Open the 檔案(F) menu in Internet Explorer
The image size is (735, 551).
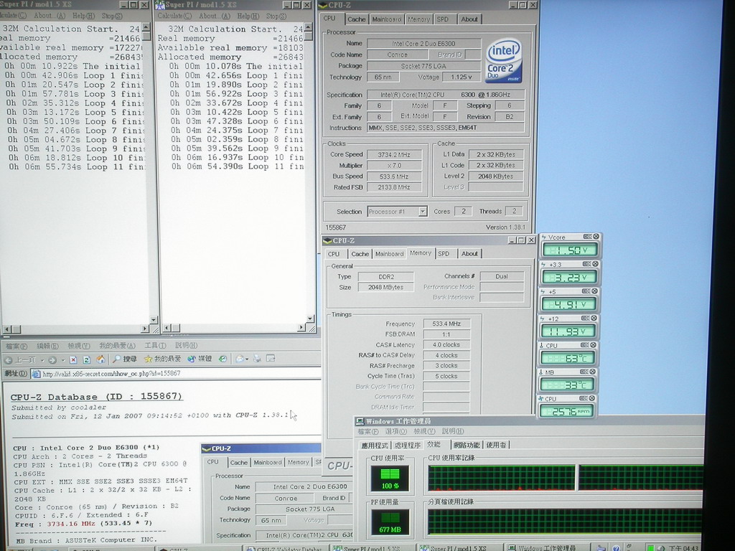click(17, 346)
